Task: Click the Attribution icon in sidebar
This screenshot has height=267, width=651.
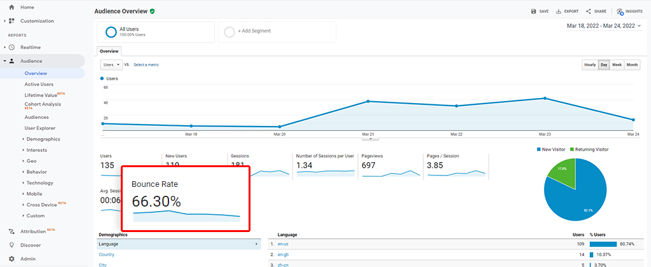Action: point(11,231)
